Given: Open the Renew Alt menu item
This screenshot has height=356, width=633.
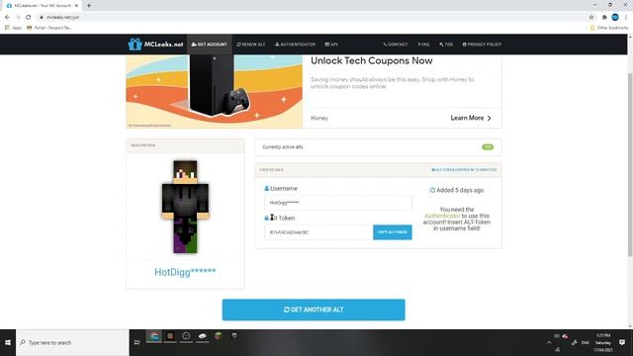Looking at the screenshot, I should pos(251,44).
